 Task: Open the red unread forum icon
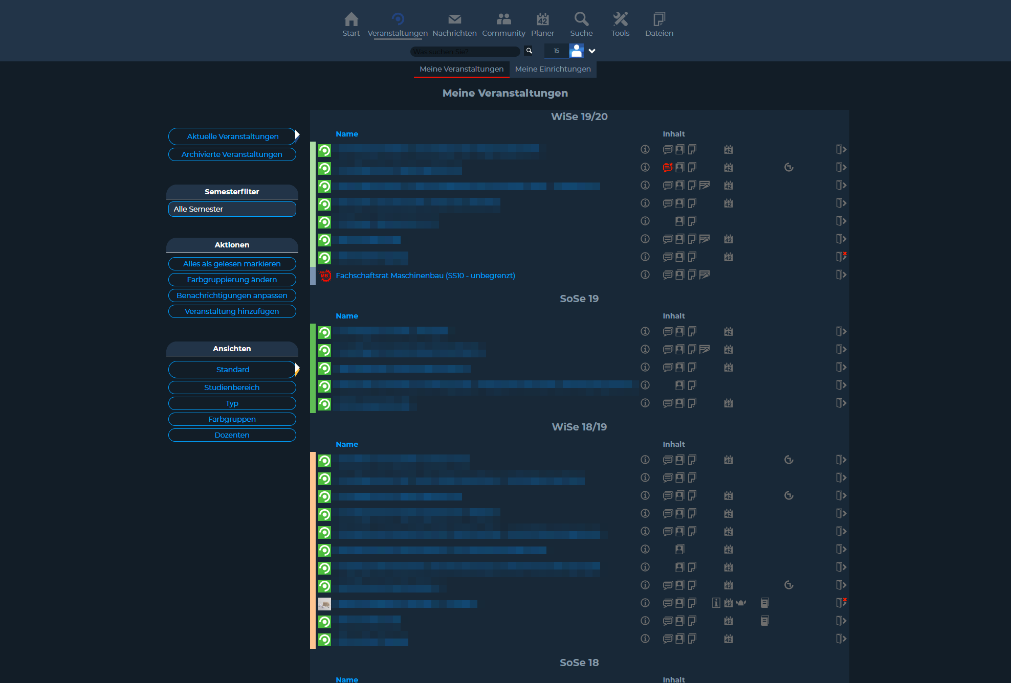pyautogui.click(x=668, y=167)
